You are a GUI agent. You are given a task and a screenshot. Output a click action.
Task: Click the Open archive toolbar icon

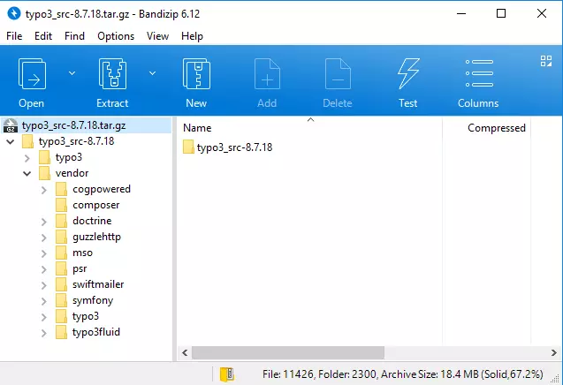pos(31,76)
